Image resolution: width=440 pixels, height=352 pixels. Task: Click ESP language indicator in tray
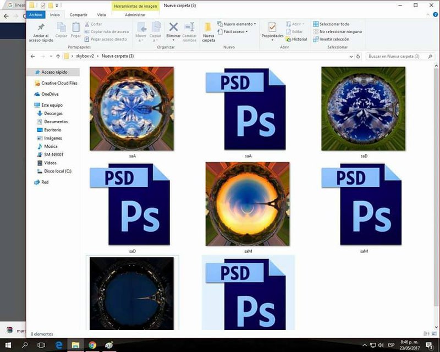coord(391,345)
